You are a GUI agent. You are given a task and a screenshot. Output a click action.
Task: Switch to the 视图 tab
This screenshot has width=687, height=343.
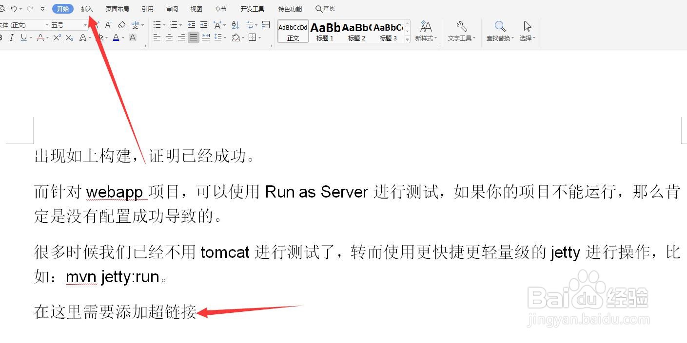pyautogui.click(x=196, y=9)
